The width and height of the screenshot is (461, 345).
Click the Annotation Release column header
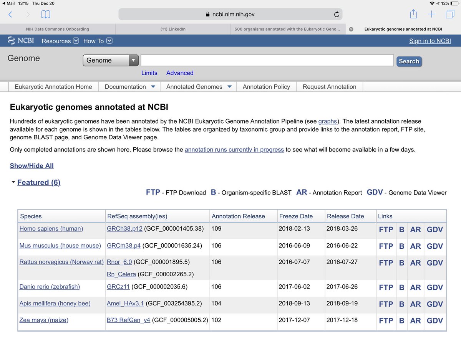[x=244, y=216]
